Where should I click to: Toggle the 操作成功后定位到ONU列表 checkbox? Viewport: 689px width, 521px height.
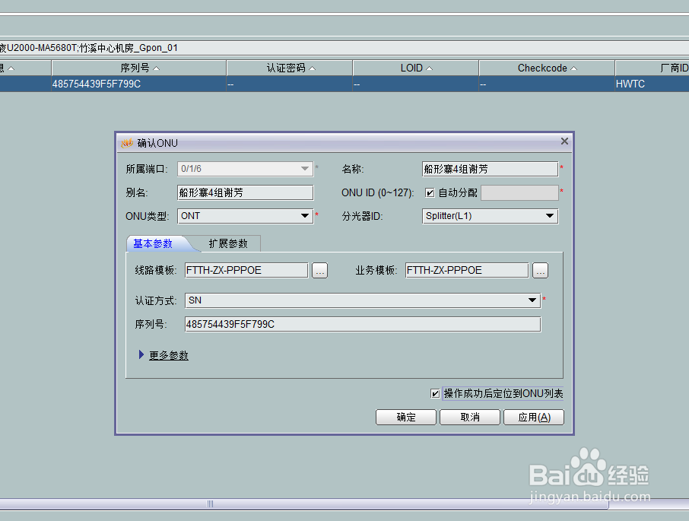click(436, 393)
